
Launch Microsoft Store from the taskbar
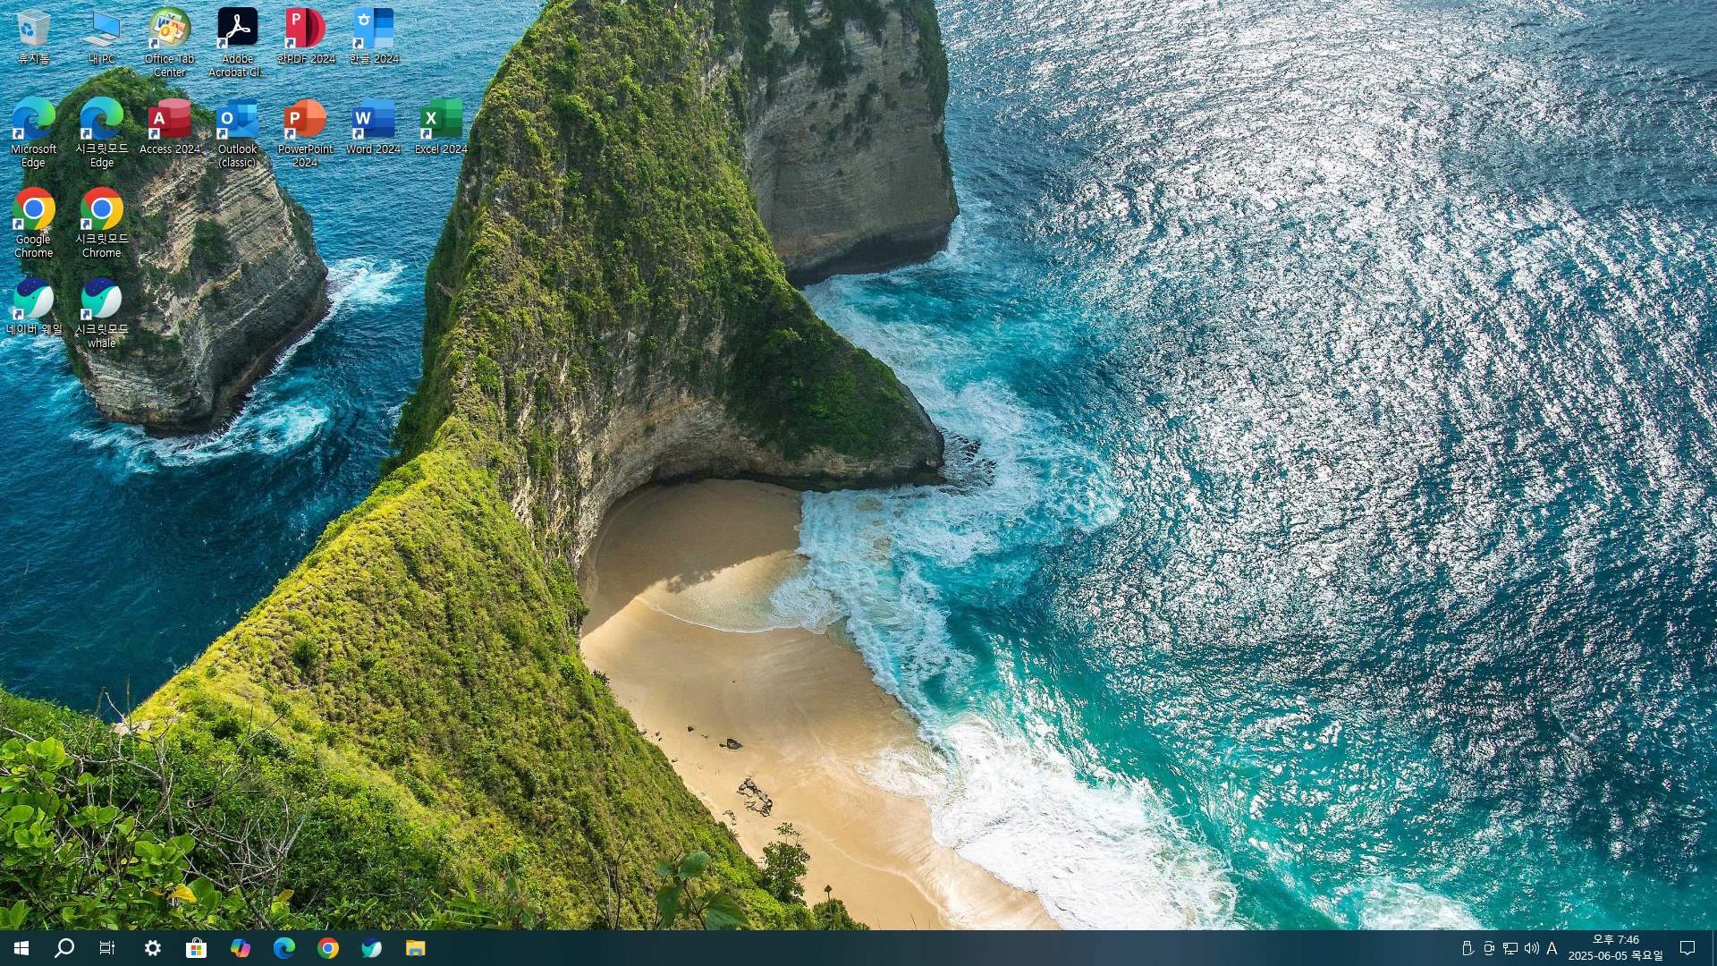pos(196,948)
